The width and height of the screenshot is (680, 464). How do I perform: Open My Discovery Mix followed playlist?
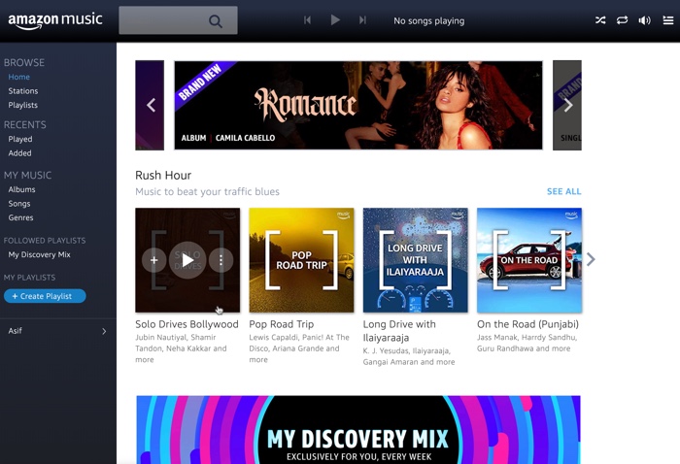pos(40,254)
